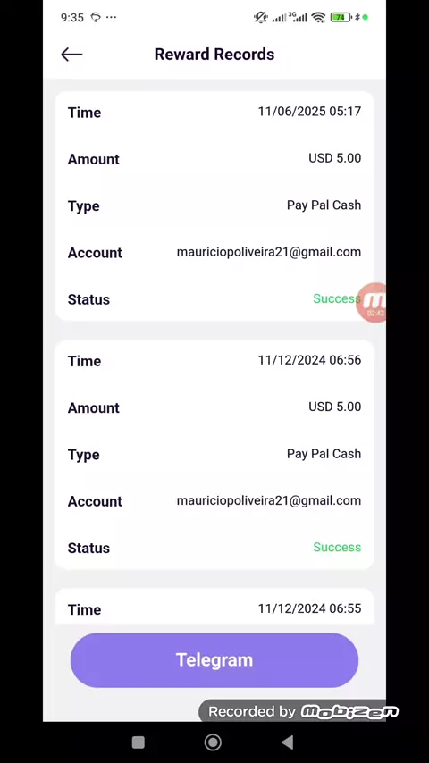Screen dimensions: 429x763
Task: Tap the back arrow icon
Action: (71, 54)
